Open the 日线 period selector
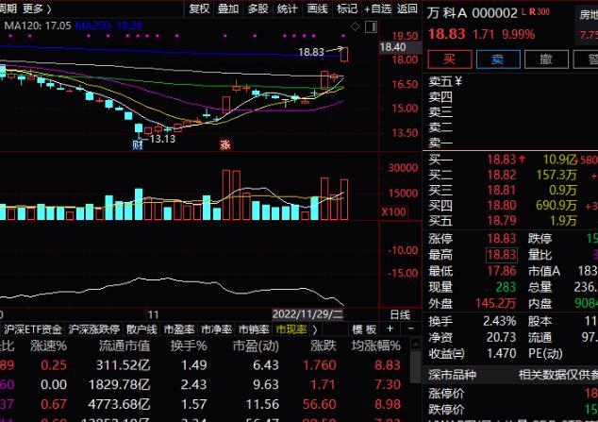 tap(400, 312)
